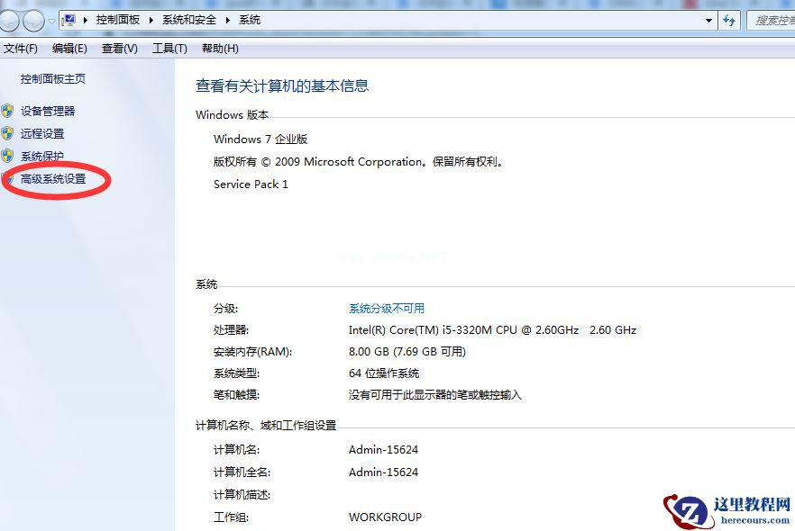The width and height of the screenshot is (795, 531).
Task: Click inside the 搜索控制面板 search field
Action: (x=773, y=20)
